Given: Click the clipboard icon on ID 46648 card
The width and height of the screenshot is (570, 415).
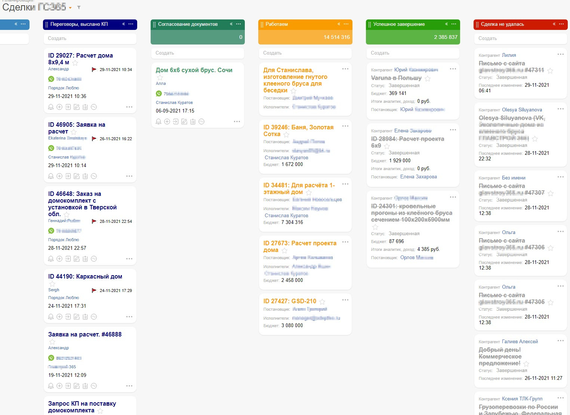Looking at the screenshot, I should pos(85,259).
